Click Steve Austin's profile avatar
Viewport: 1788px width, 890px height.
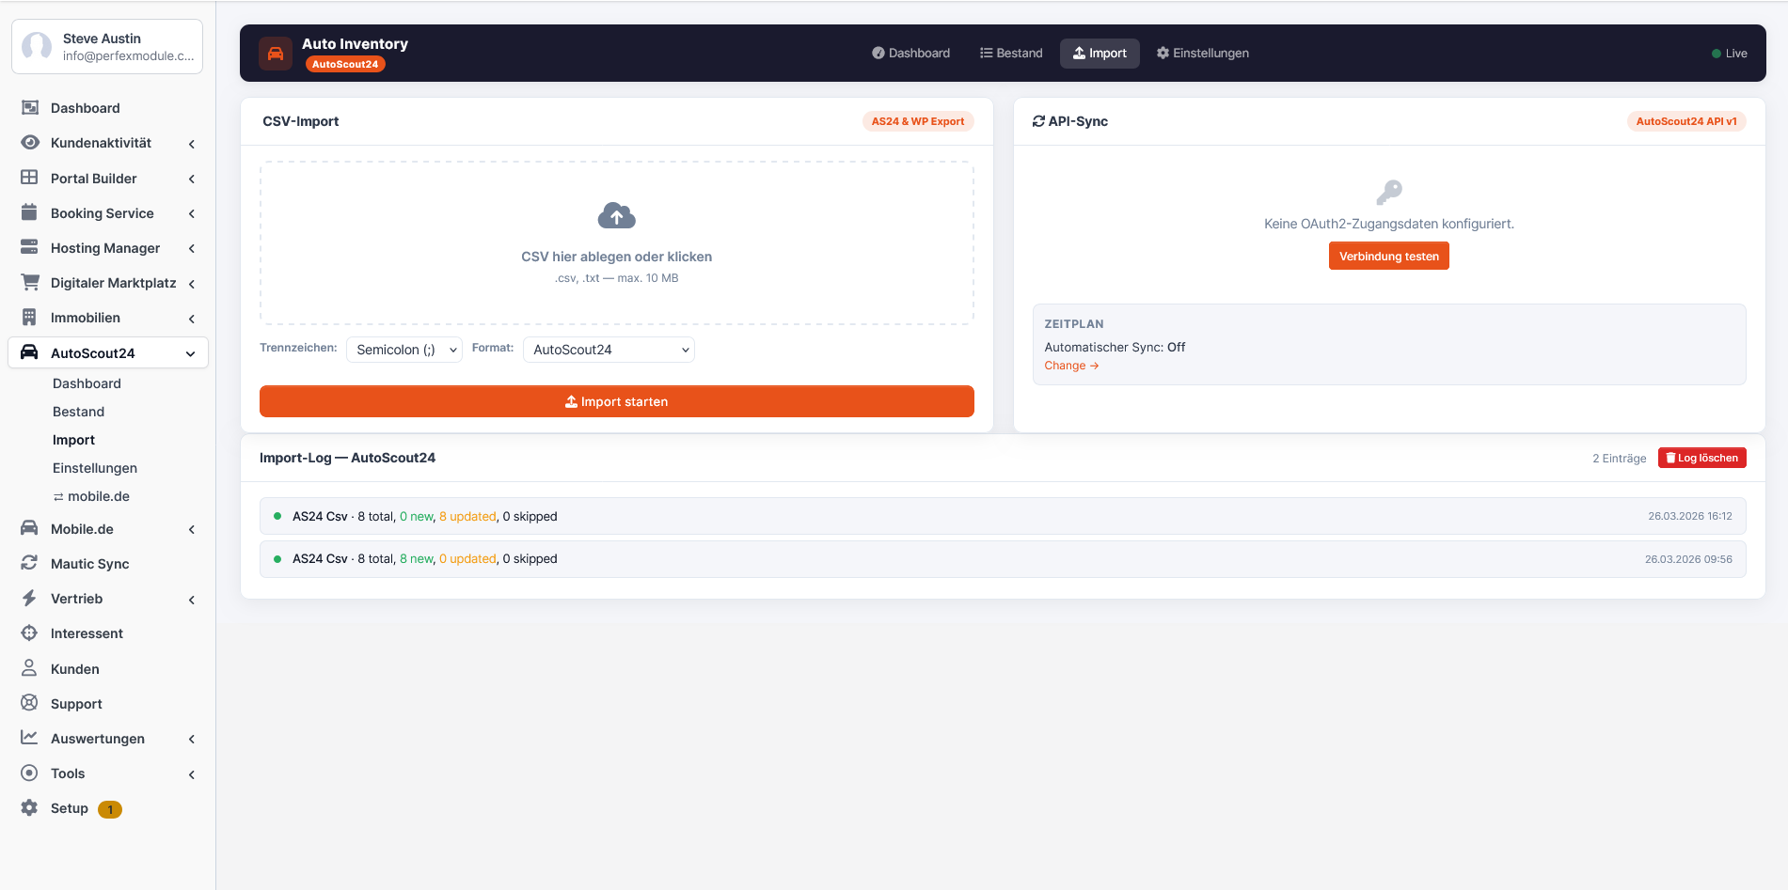37,46
